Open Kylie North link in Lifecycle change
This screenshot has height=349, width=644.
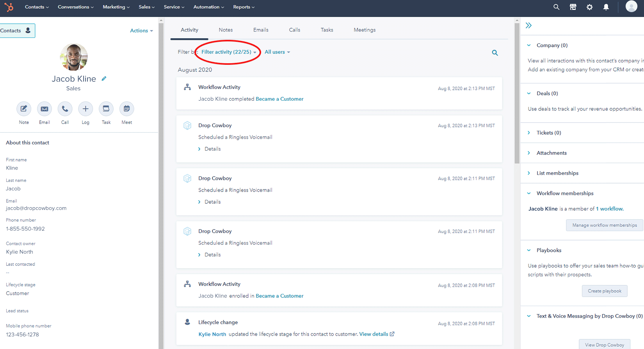point(212,334)
